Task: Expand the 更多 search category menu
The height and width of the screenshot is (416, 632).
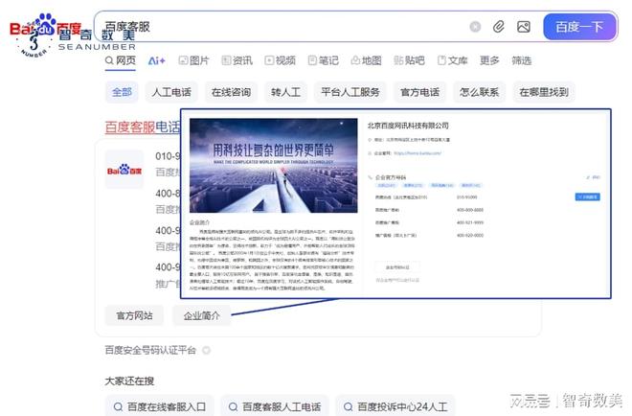Action: pos(489,60)
